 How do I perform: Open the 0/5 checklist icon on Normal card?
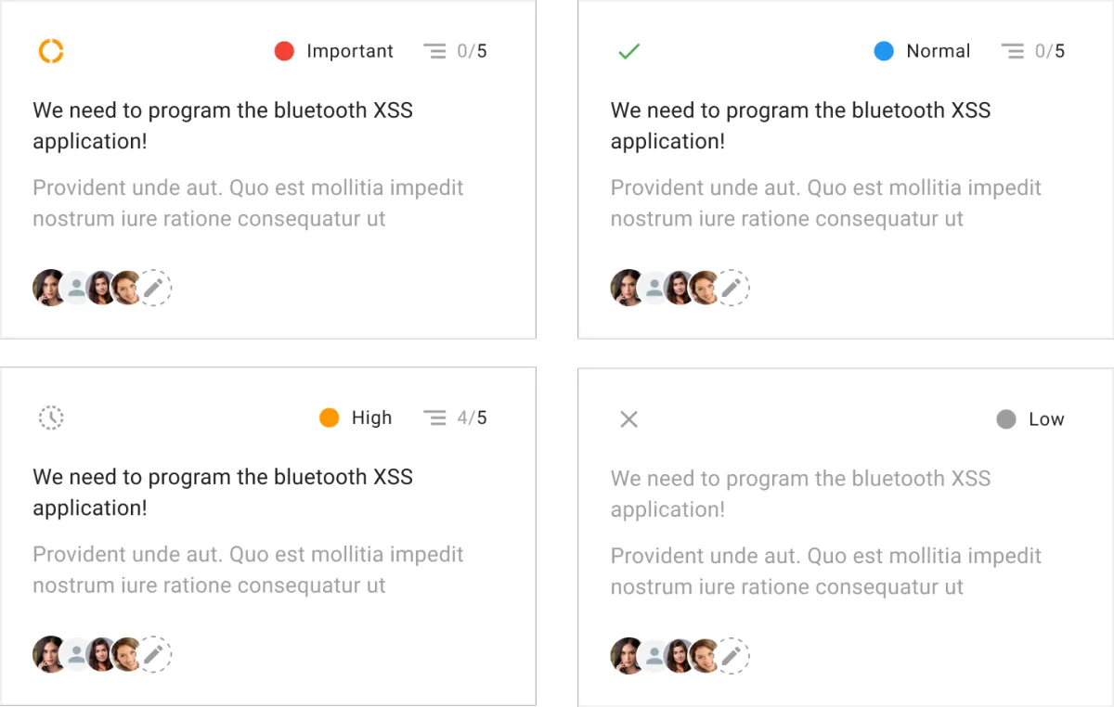pyautogui.click(x=1012, y=51)
